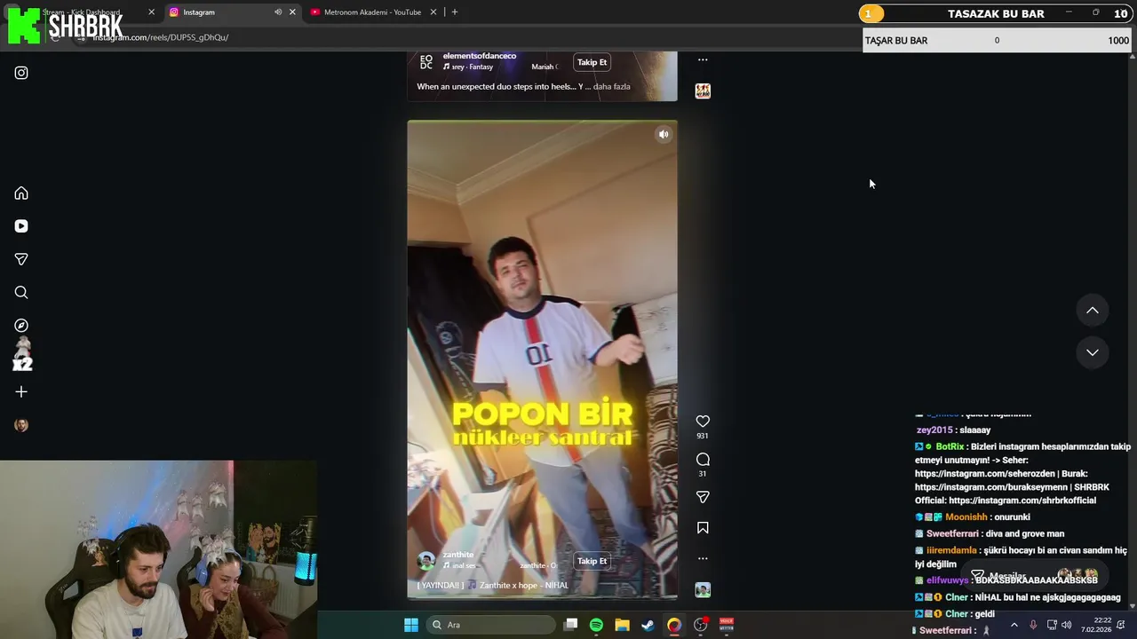Open the zanthite username link
1137x639 pixels.
pyautogui.click(x=458, y=555)
